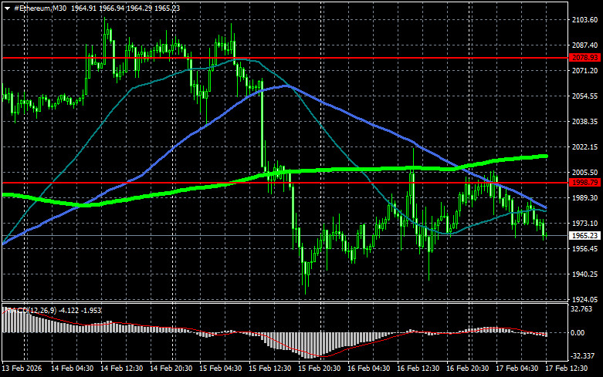Click the 14 Feb 04:30 time label
This screenshot has height=377, width=603.
click(73, 369)
